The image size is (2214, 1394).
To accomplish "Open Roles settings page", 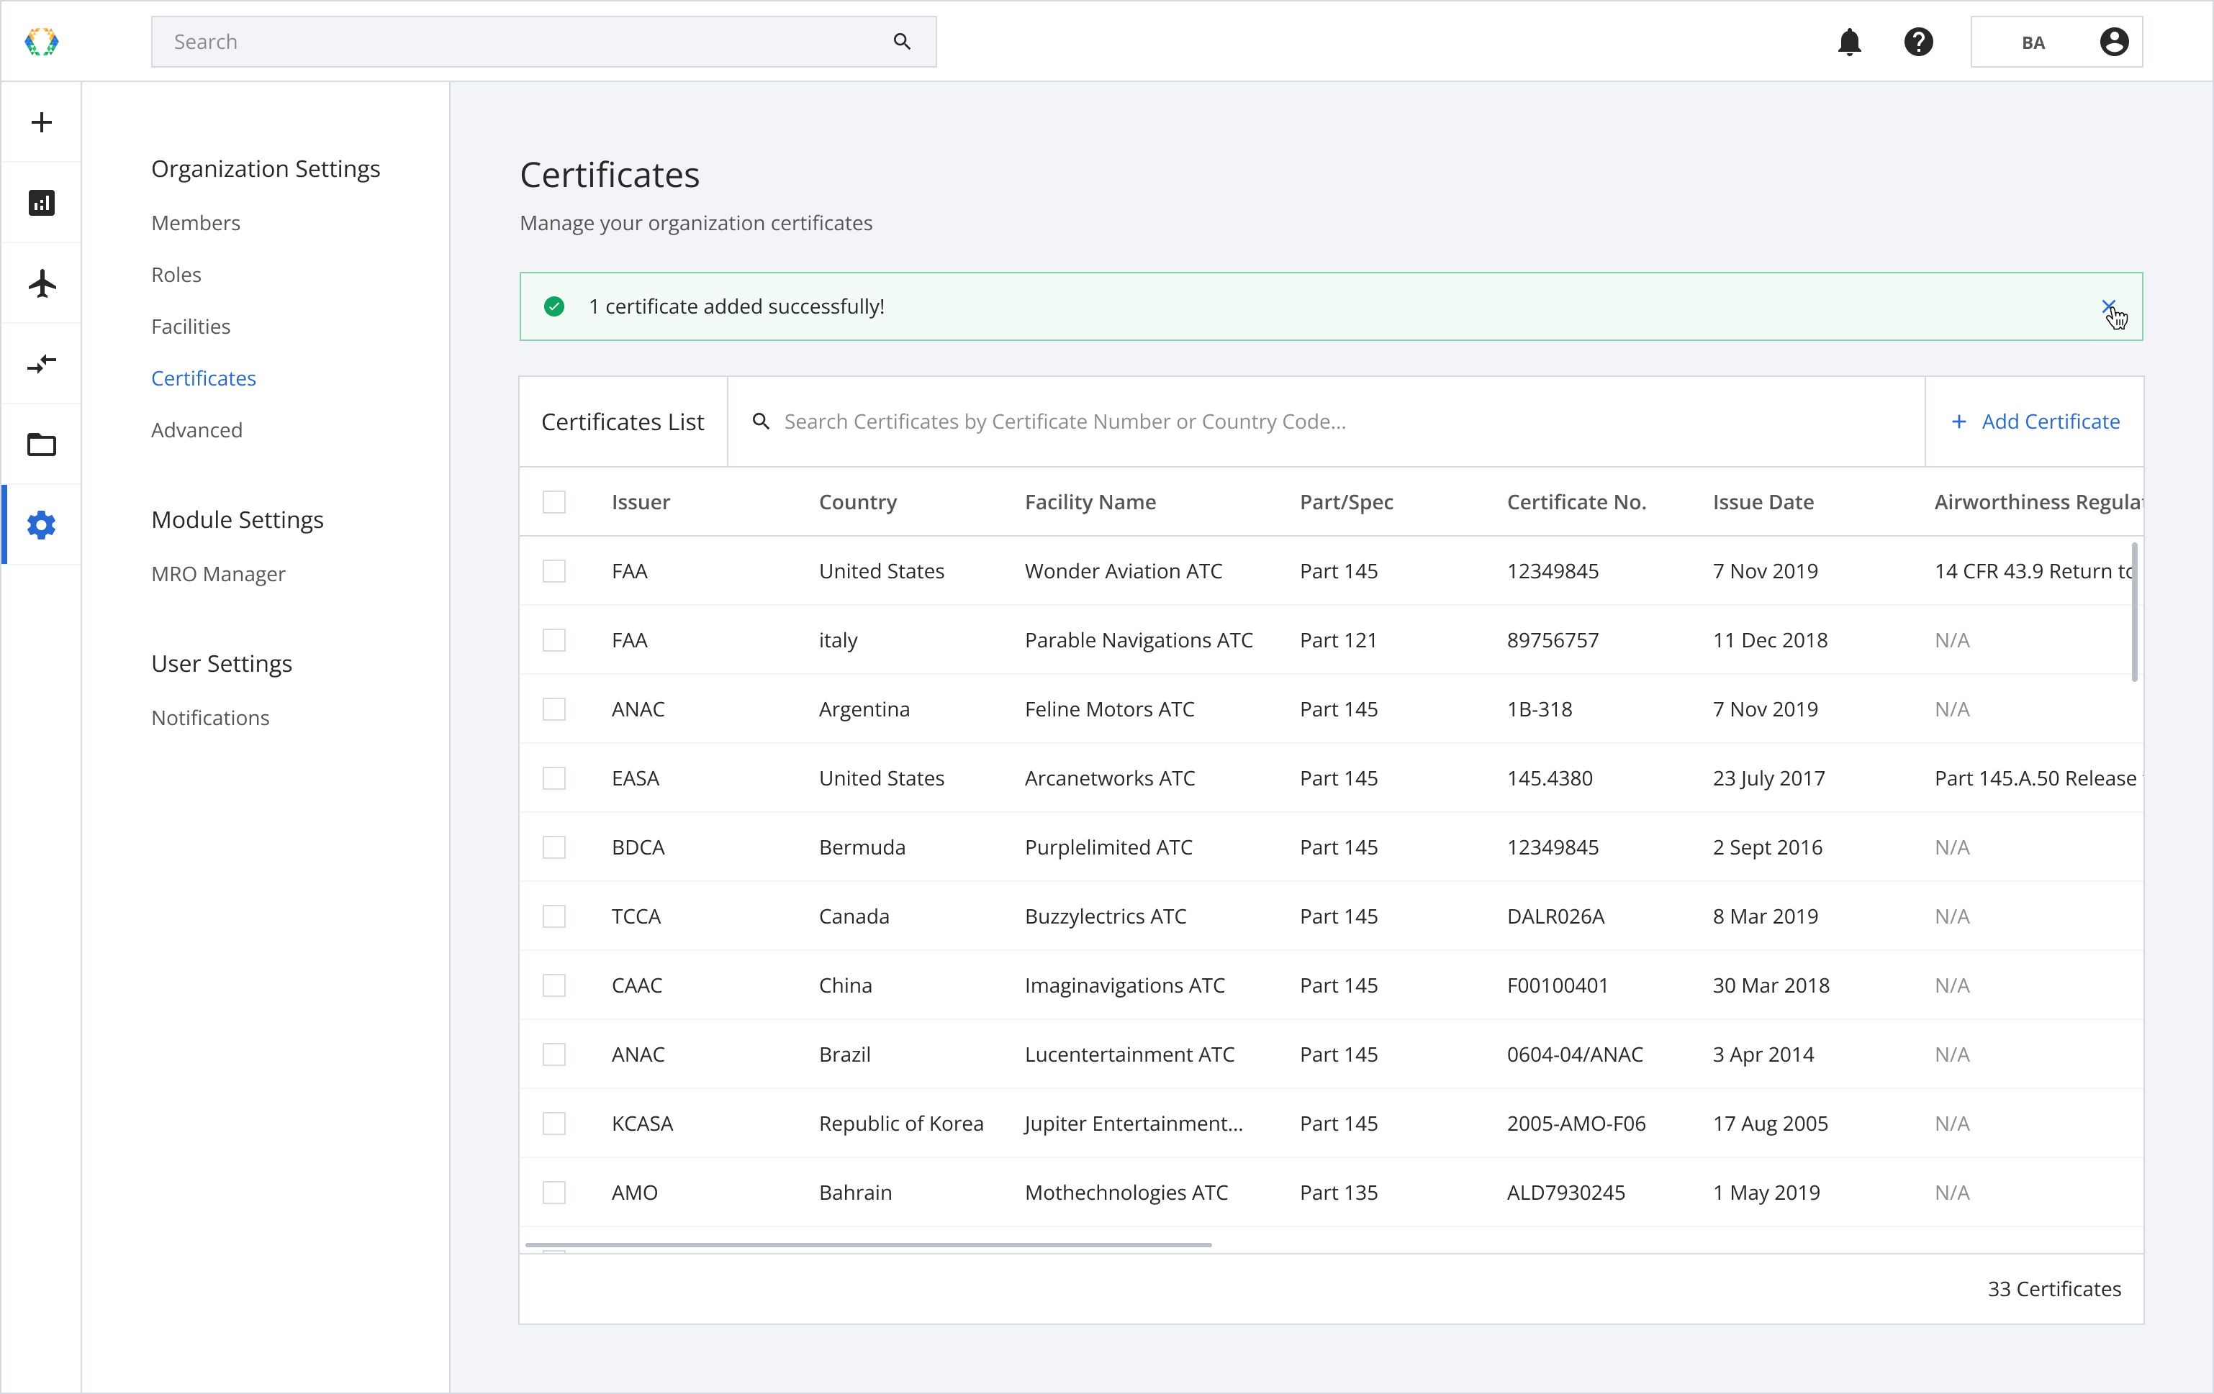I will pyautogui.click(x=176, y=274).
